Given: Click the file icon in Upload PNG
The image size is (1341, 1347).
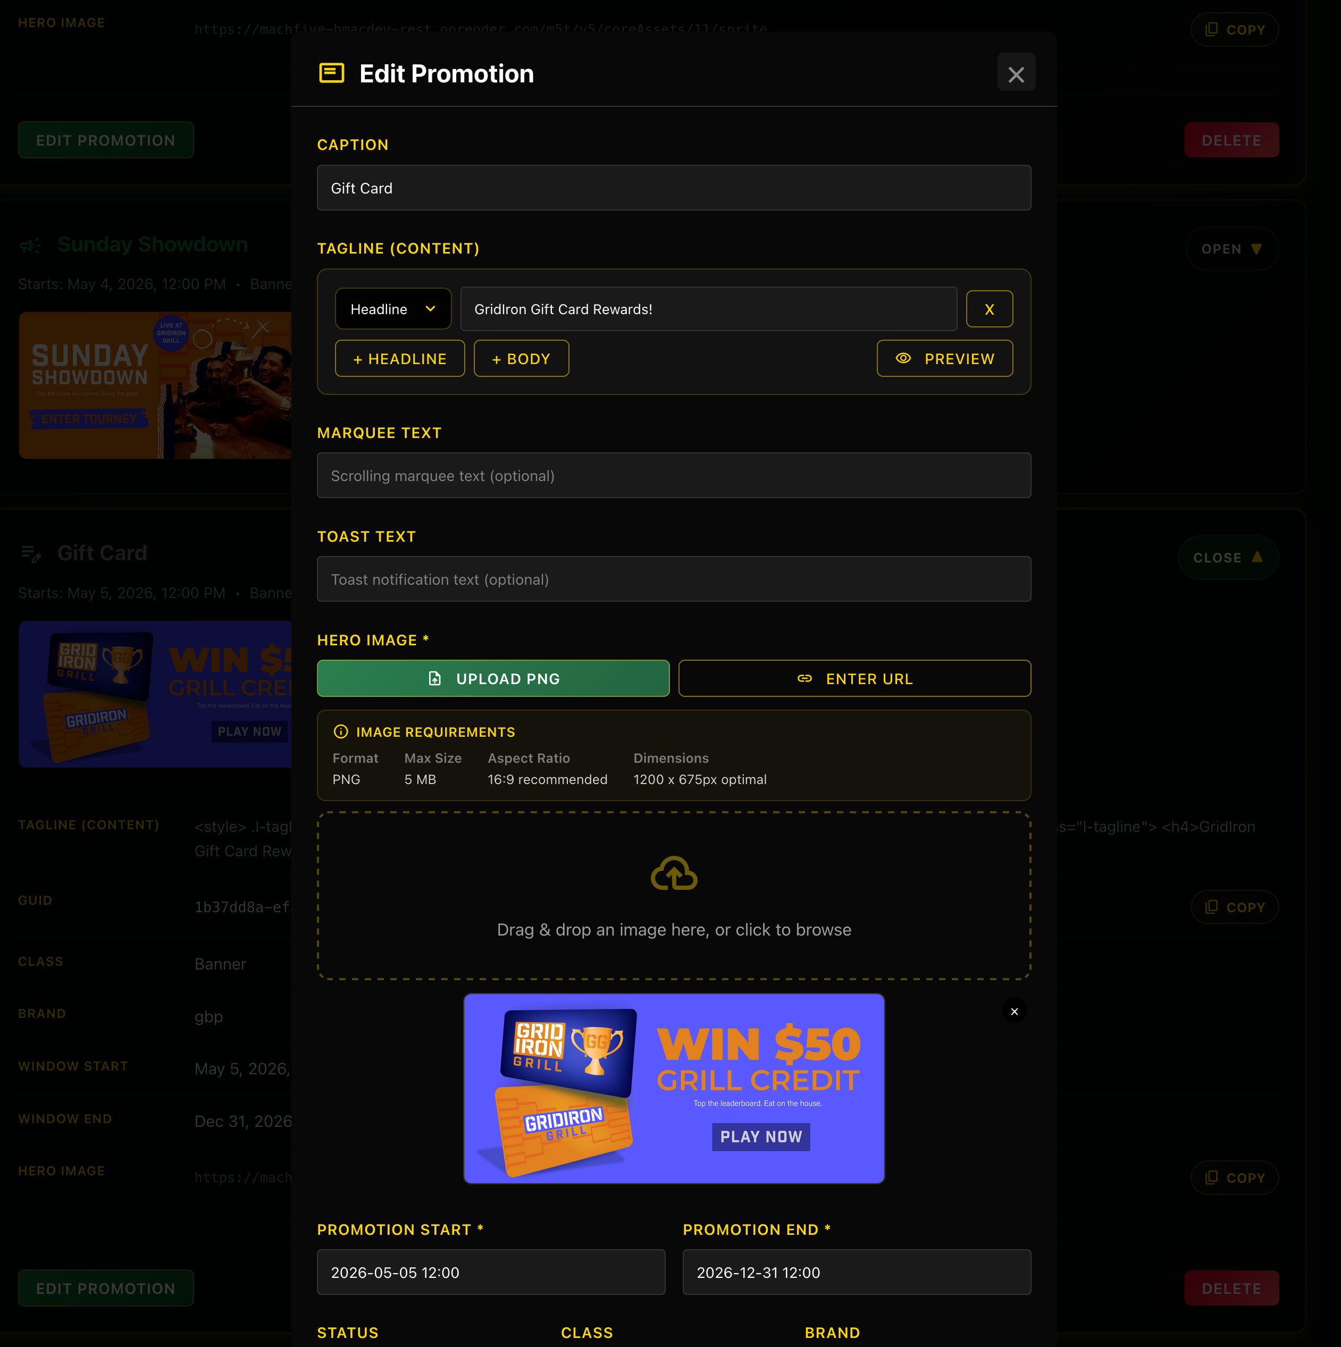Looking at the screenshot, I should 434,678.
